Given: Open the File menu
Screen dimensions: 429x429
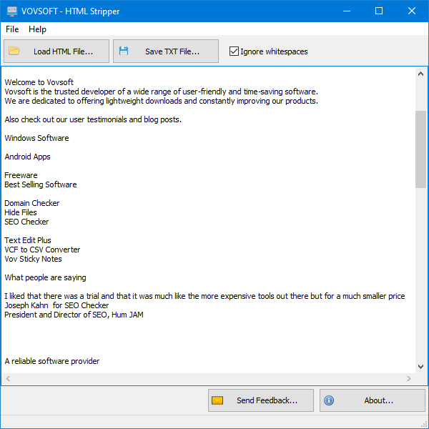Looking at the screenshot, I should pyautogui.click(x=12, y=29).
